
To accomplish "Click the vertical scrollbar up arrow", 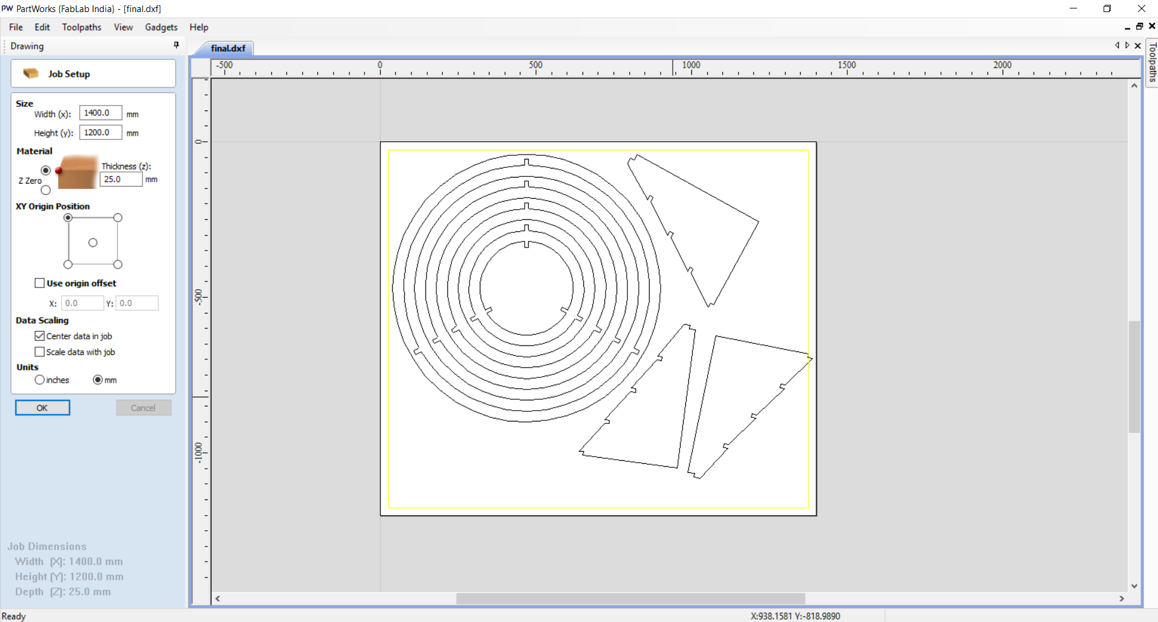I will pyautogui.click(x=1134, y=86).
